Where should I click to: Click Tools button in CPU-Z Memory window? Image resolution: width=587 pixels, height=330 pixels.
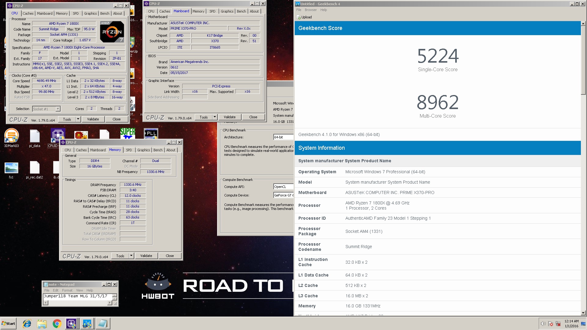pyautogui.click(x=120, y=256)
